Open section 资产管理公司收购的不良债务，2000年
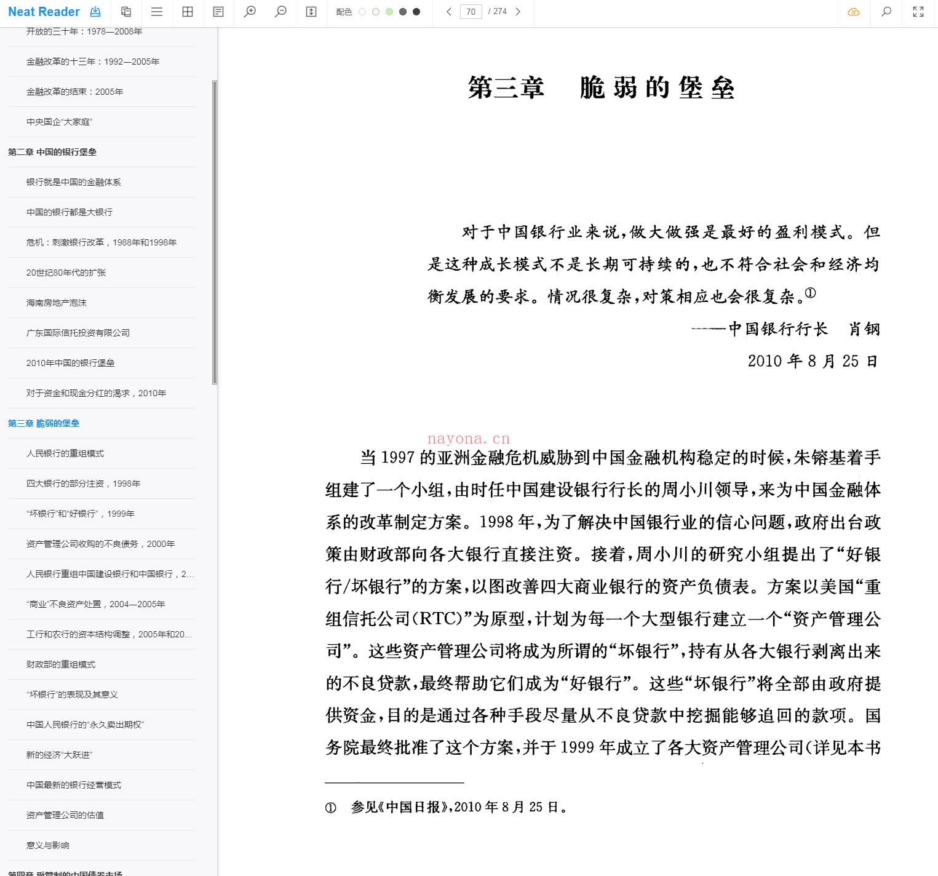The height and width of the screenshot is (876, 938). (x=100, y=544)
